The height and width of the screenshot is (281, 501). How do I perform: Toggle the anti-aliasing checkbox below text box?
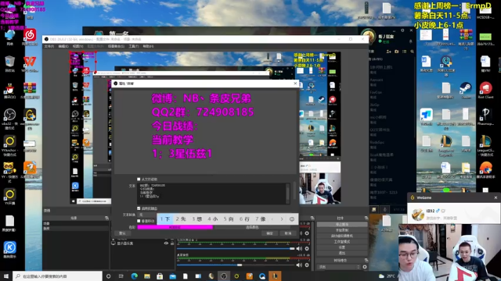[139, 208]
